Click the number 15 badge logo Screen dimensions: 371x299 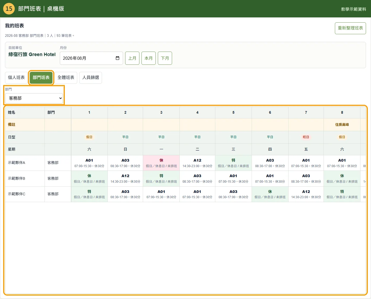pos(9,9)
